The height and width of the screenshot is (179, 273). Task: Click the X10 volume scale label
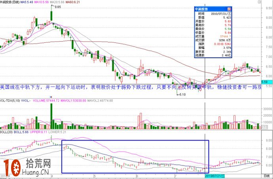pyautogui.click(x=265, y=127)
